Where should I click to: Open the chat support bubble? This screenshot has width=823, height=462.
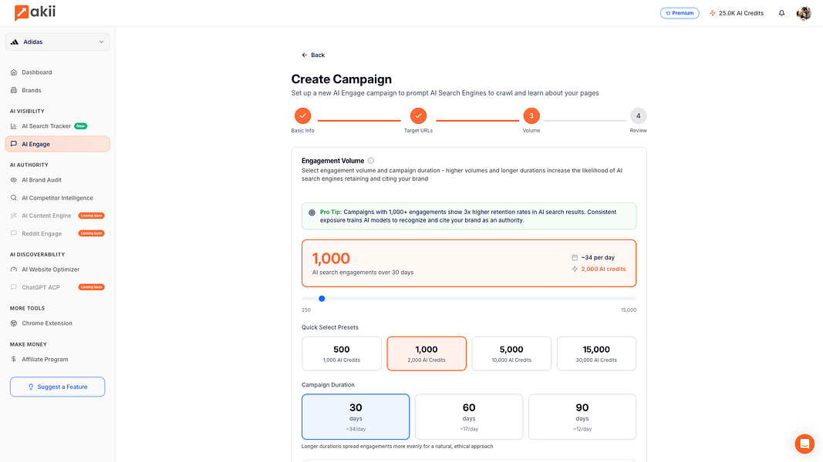(x=804, y=444)
